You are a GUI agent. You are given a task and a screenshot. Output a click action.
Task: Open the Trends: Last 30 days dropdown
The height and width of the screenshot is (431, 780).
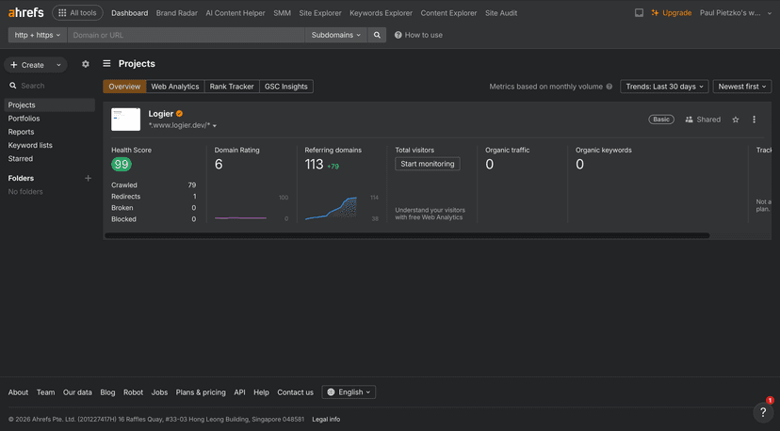pos(664,87)
